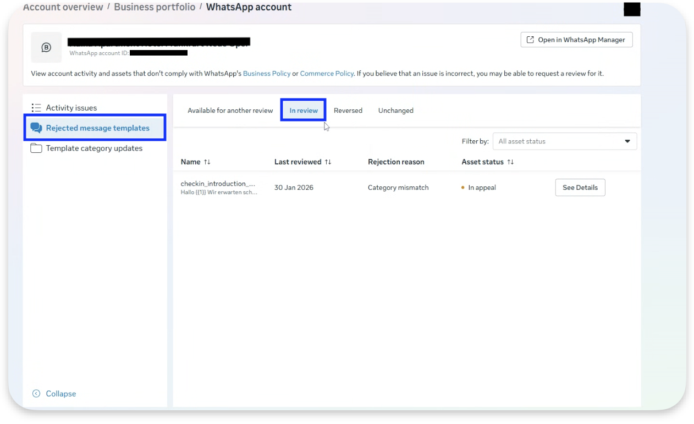The image size is (694, 424).
Task: Click the Activity issues list icon
Action: 36,108
